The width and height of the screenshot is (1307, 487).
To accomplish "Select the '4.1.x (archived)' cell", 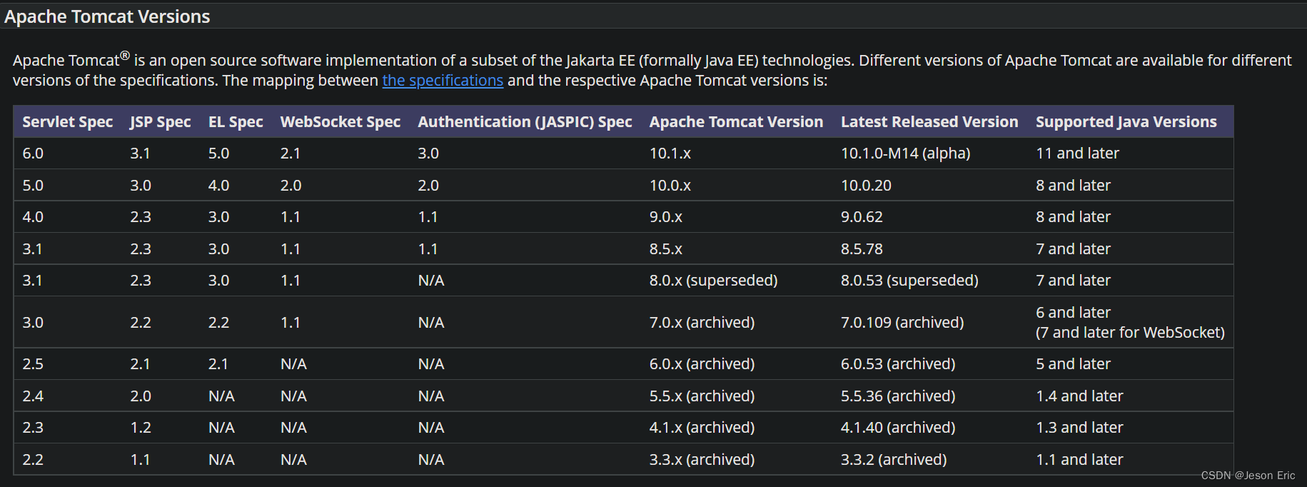I will coord(702,428).
